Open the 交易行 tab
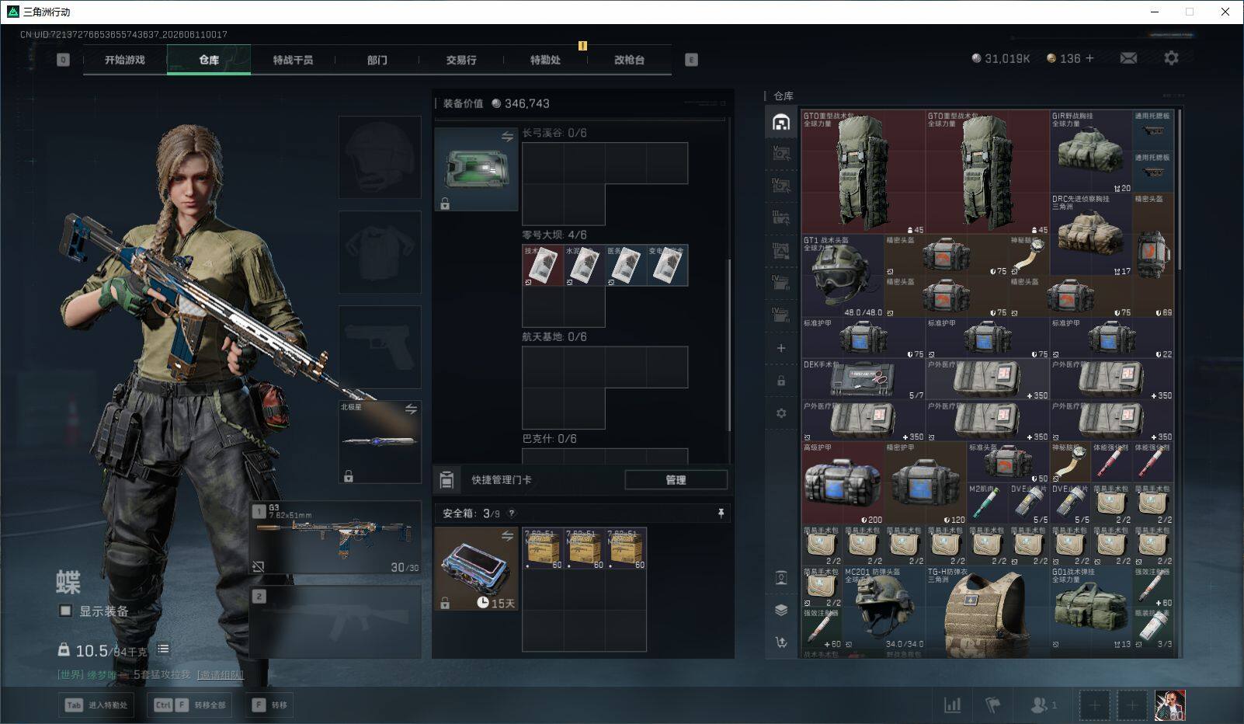 point(461,60)
